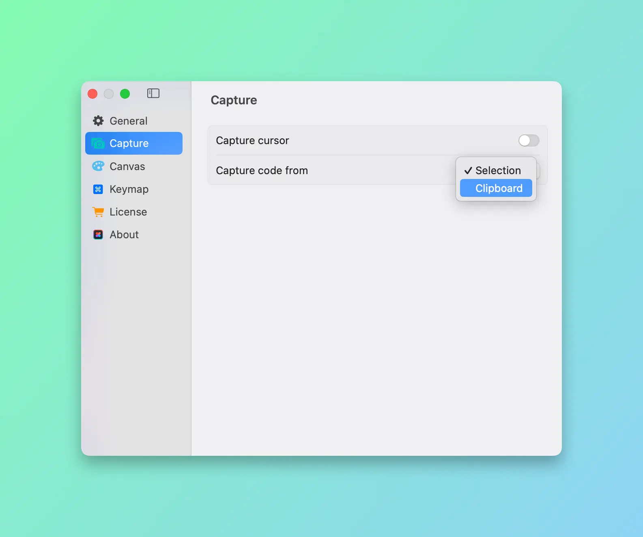Screen dimensions: 643x537
Task: Choose Clipboard from the open dropdown
Action: 499,188
